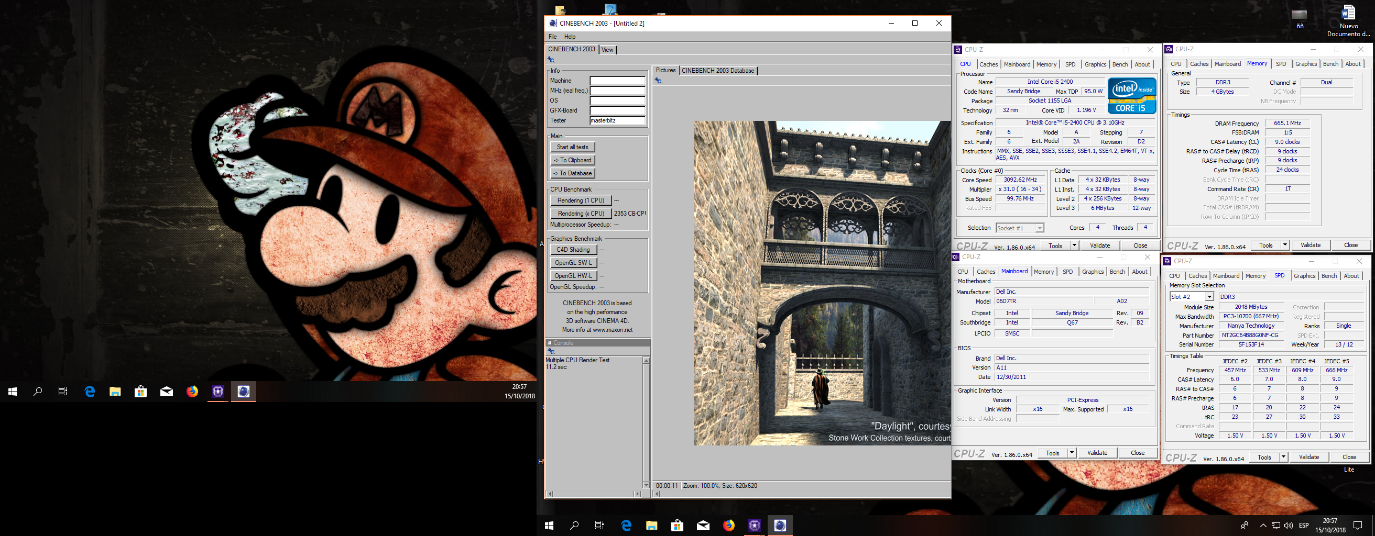Click the ESP language indicator in the tray

tap(1304, 526)
